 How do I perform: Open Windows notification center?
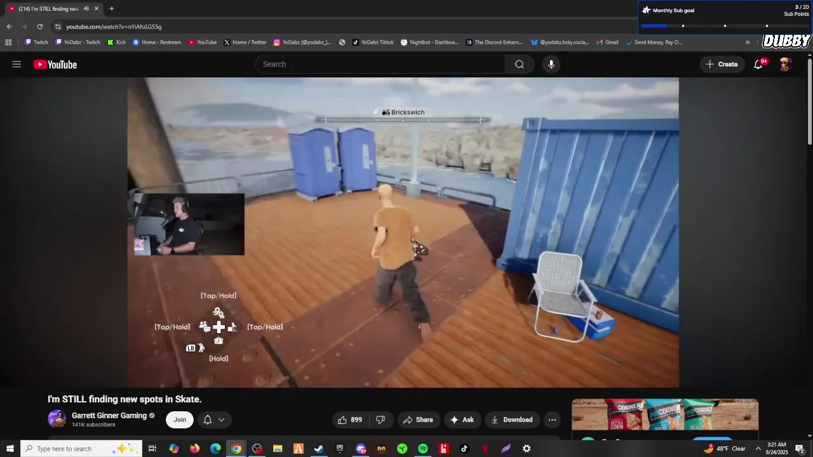(x=800, y=449)
